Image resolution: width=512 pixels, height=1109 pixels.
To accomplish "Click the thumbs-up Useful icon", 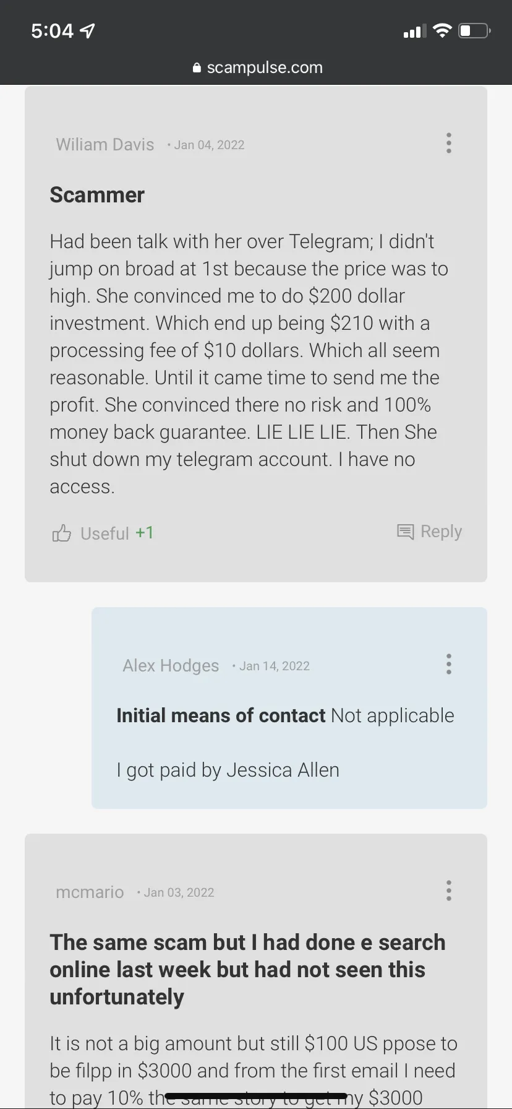I will point(61,533).
